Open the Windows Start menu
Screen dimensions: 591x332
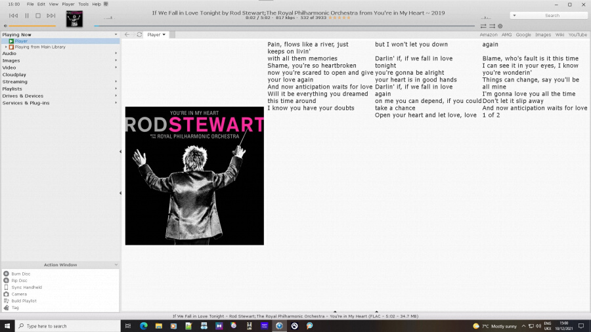(x=7, y=326)
